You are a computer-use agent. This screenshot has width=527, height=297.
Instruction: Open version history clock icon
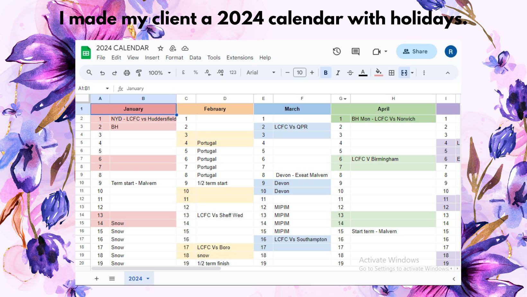[x=336, y=51]
